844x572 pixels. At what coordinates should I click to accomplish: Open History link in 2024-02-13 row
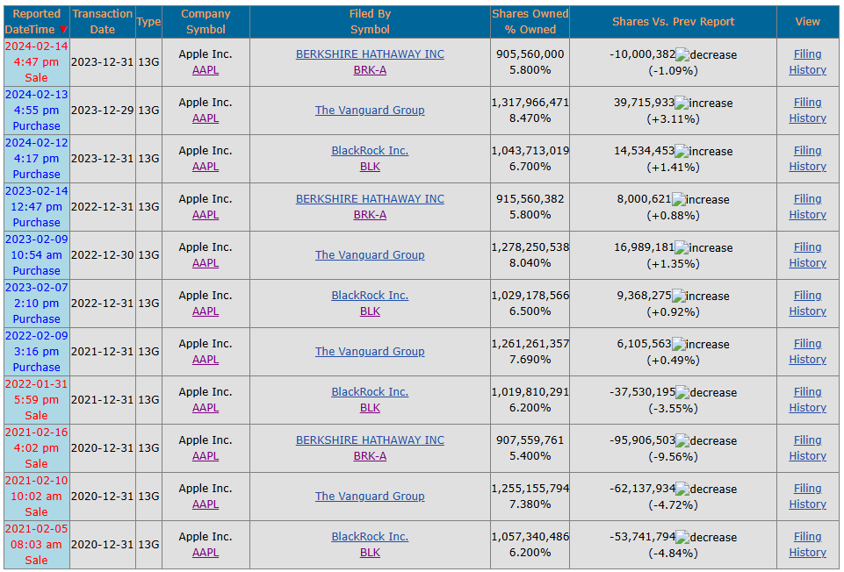pyautogui.click(x=807, y=118)
